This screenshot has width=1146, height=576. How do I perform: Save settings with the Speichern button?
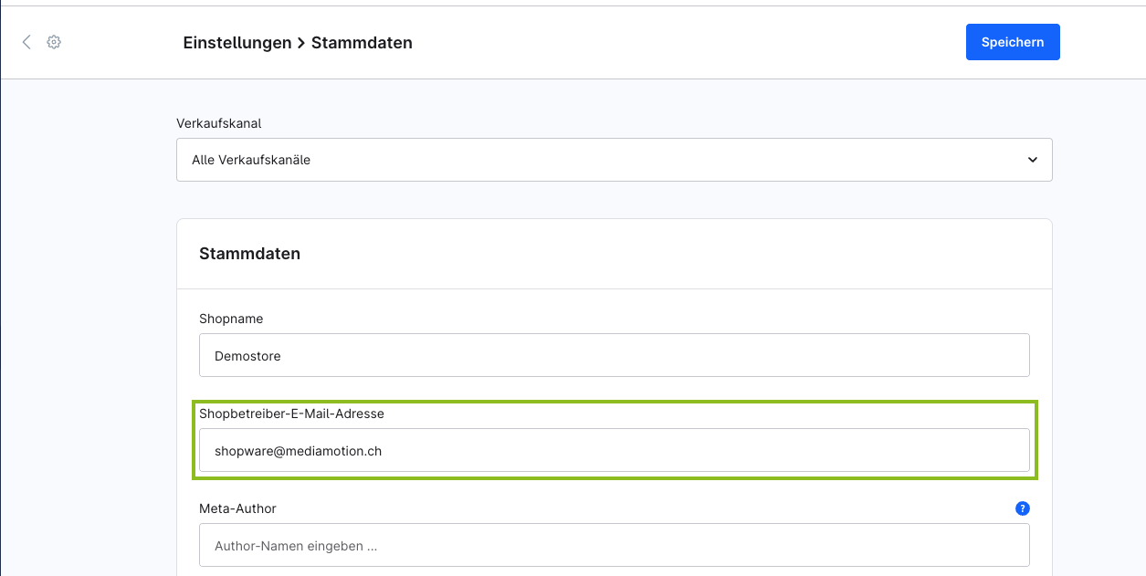1013,42
